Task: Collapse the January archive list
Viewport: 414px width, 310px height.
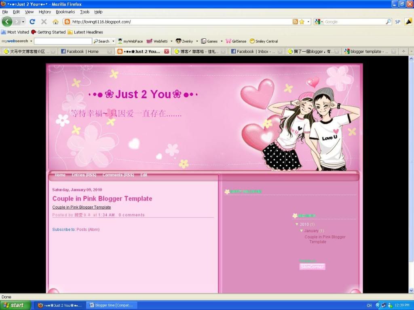Action: point(302,231)
